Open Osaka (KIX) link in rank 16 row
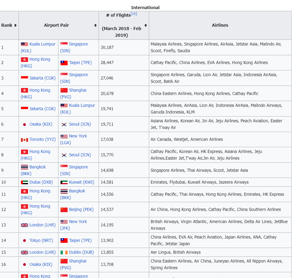The image size is (298, 278). 41,264
